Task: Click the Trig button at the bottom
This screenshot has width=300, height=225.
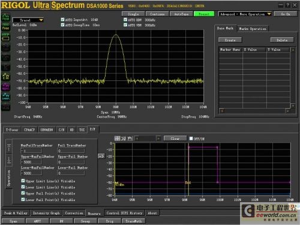Action: (110, 221)
